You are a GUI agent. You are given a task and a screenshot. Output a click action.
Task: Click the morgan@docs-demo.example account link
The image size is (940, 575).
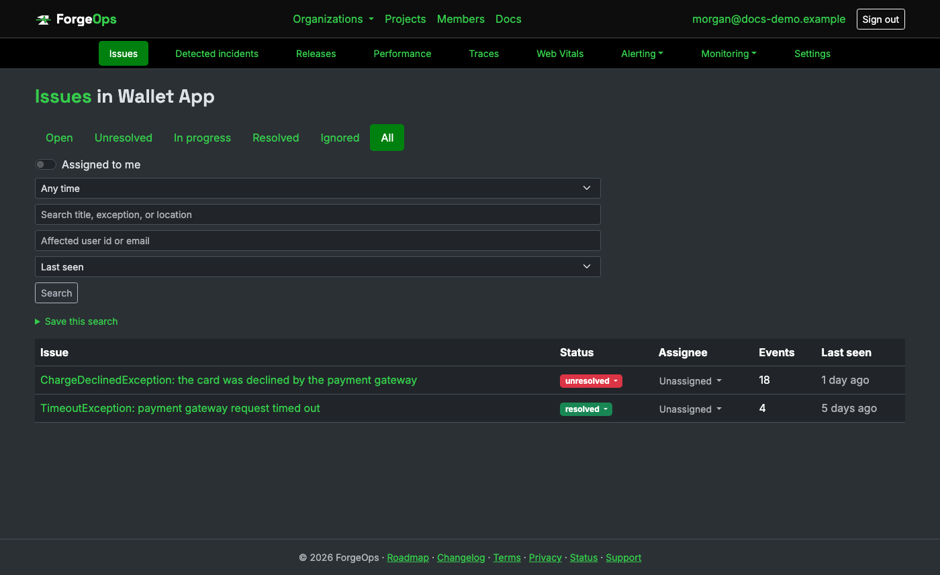[769, 19]
